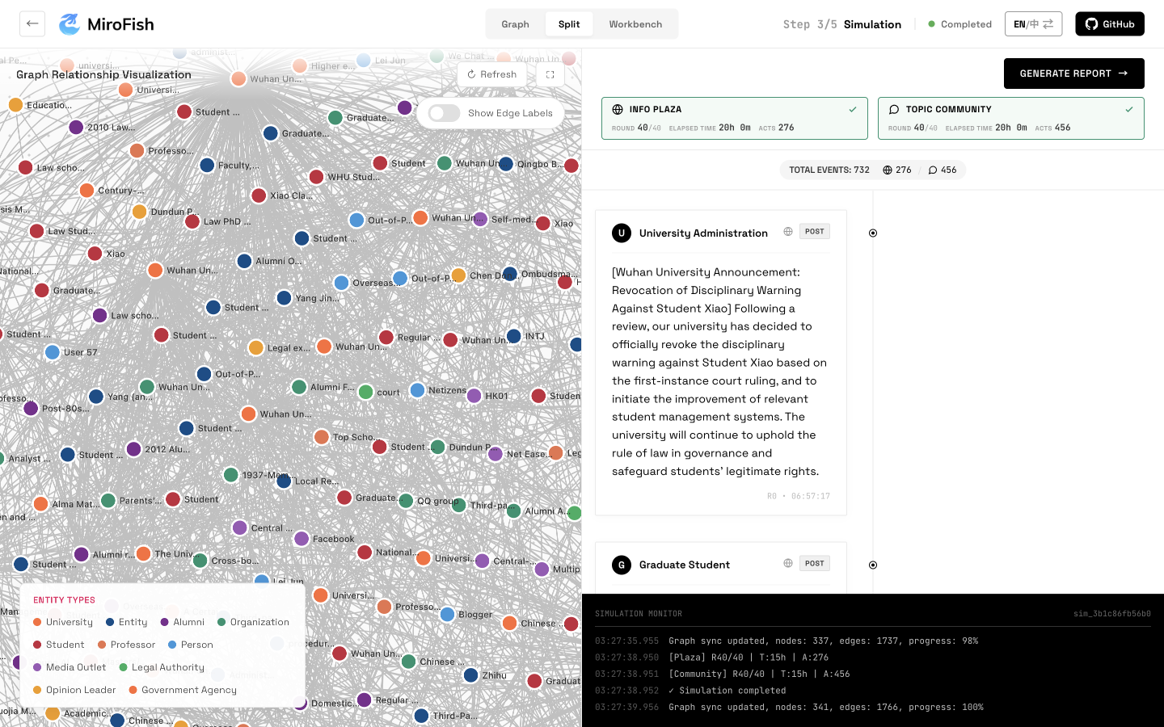Click the University legend color dot
The image size is (1164, 727).
pyautogui.click(x=37, y=622)
